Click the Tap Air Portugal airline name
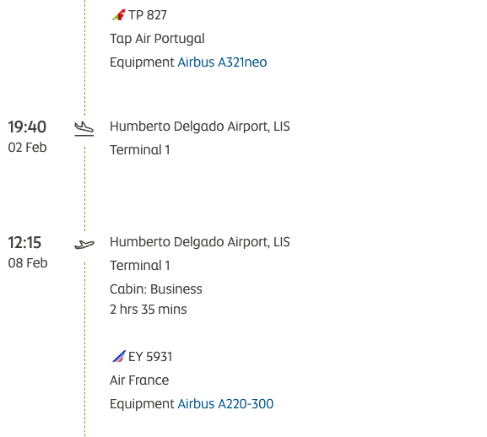 157,39
